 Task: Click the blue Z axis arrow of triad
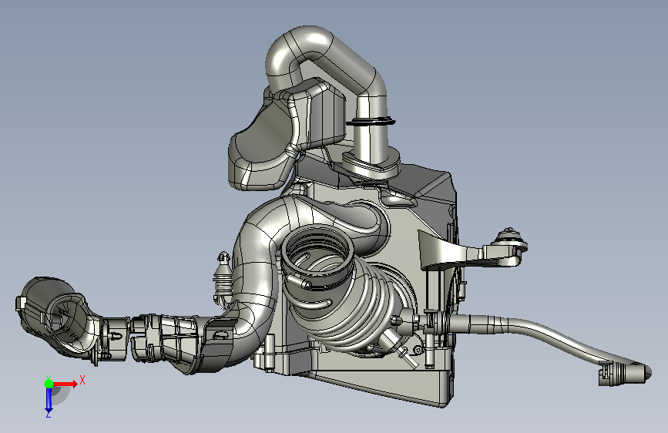click(x=49, y=399)
